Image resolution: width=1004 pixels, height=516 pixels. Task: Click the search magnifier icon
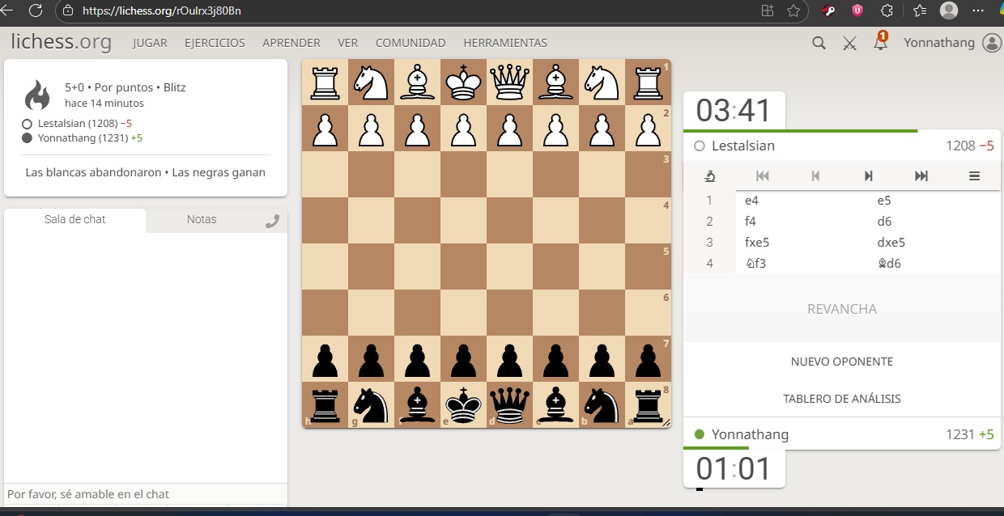tap(819, 43)
